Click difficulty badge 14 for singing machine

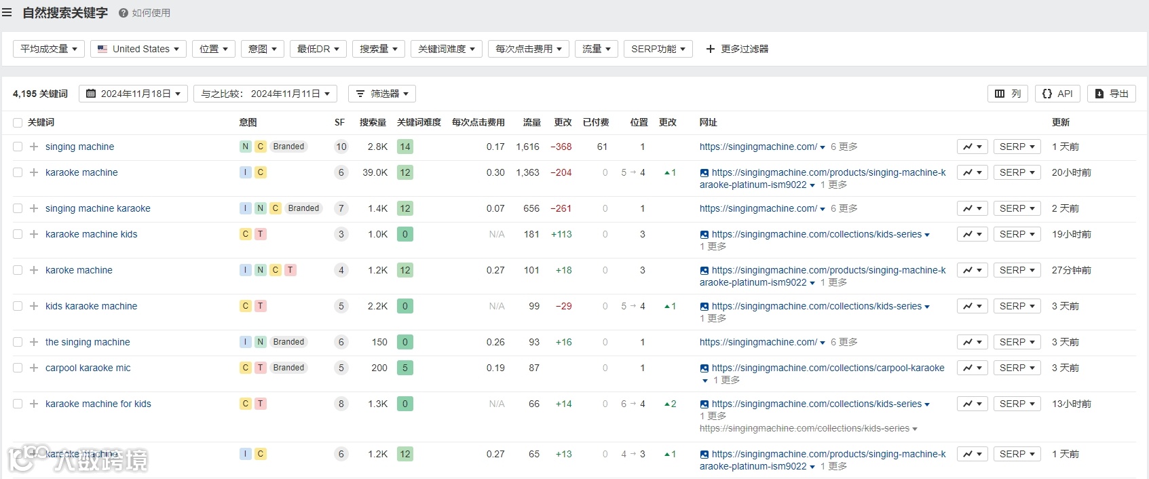click(405, 147)
